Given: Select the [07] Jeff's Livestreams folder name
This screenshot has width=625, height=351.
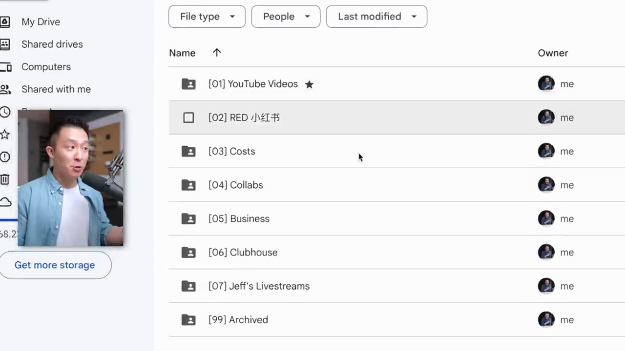Looking at the screenshot, I should pos(259,286).
